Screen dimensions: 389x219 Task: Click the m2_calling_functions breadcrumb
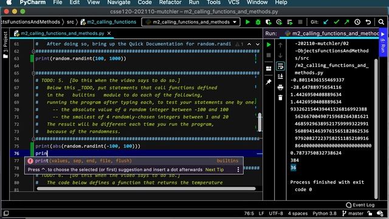(x=108, y=22)
